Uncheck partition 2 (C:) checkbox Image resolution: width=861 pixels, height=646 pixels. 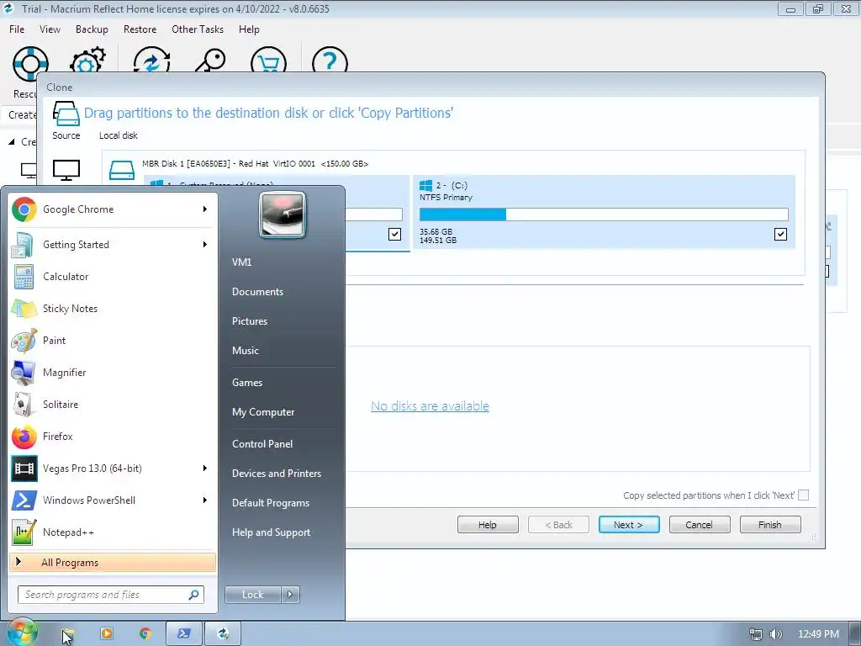point(780,234)
